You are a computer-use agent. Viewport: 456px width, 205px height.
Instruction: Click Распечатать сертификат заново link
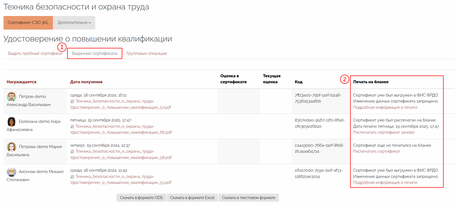click(383, 132)
